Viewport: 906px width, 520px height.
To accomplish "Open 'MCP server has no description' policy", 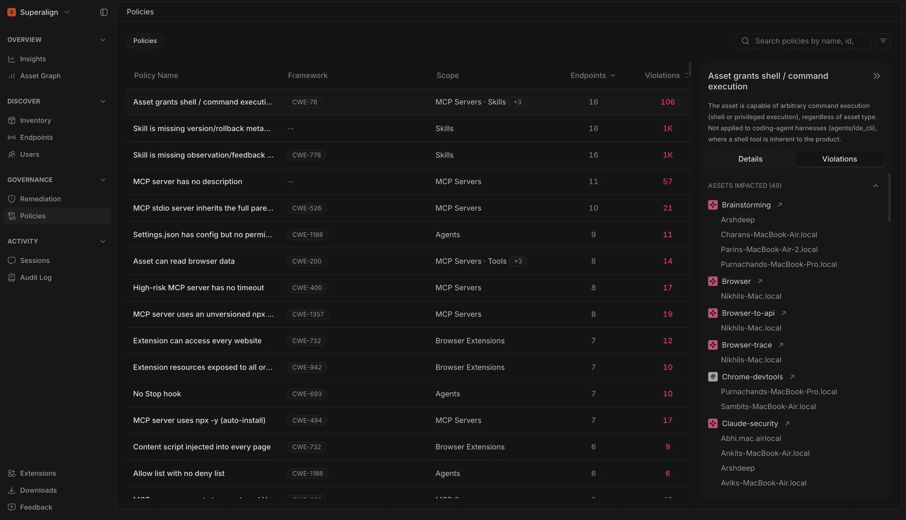I will [x=408, y=182].
